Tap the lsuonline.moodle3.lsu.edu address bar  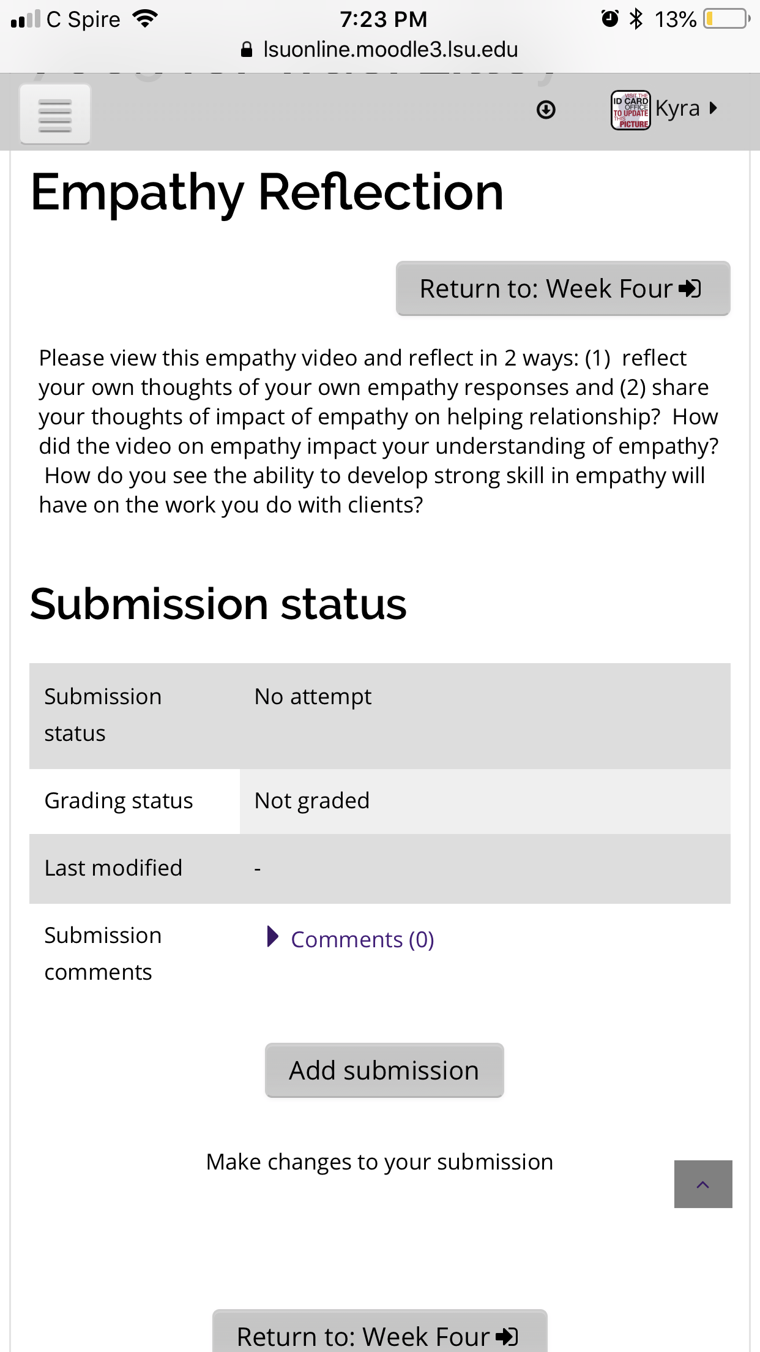tap(379, 50)
